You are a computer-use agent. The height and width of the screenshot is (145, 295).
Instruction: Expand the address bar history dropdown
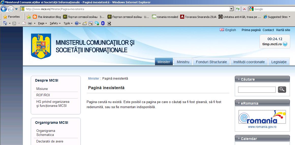[231, 9]
